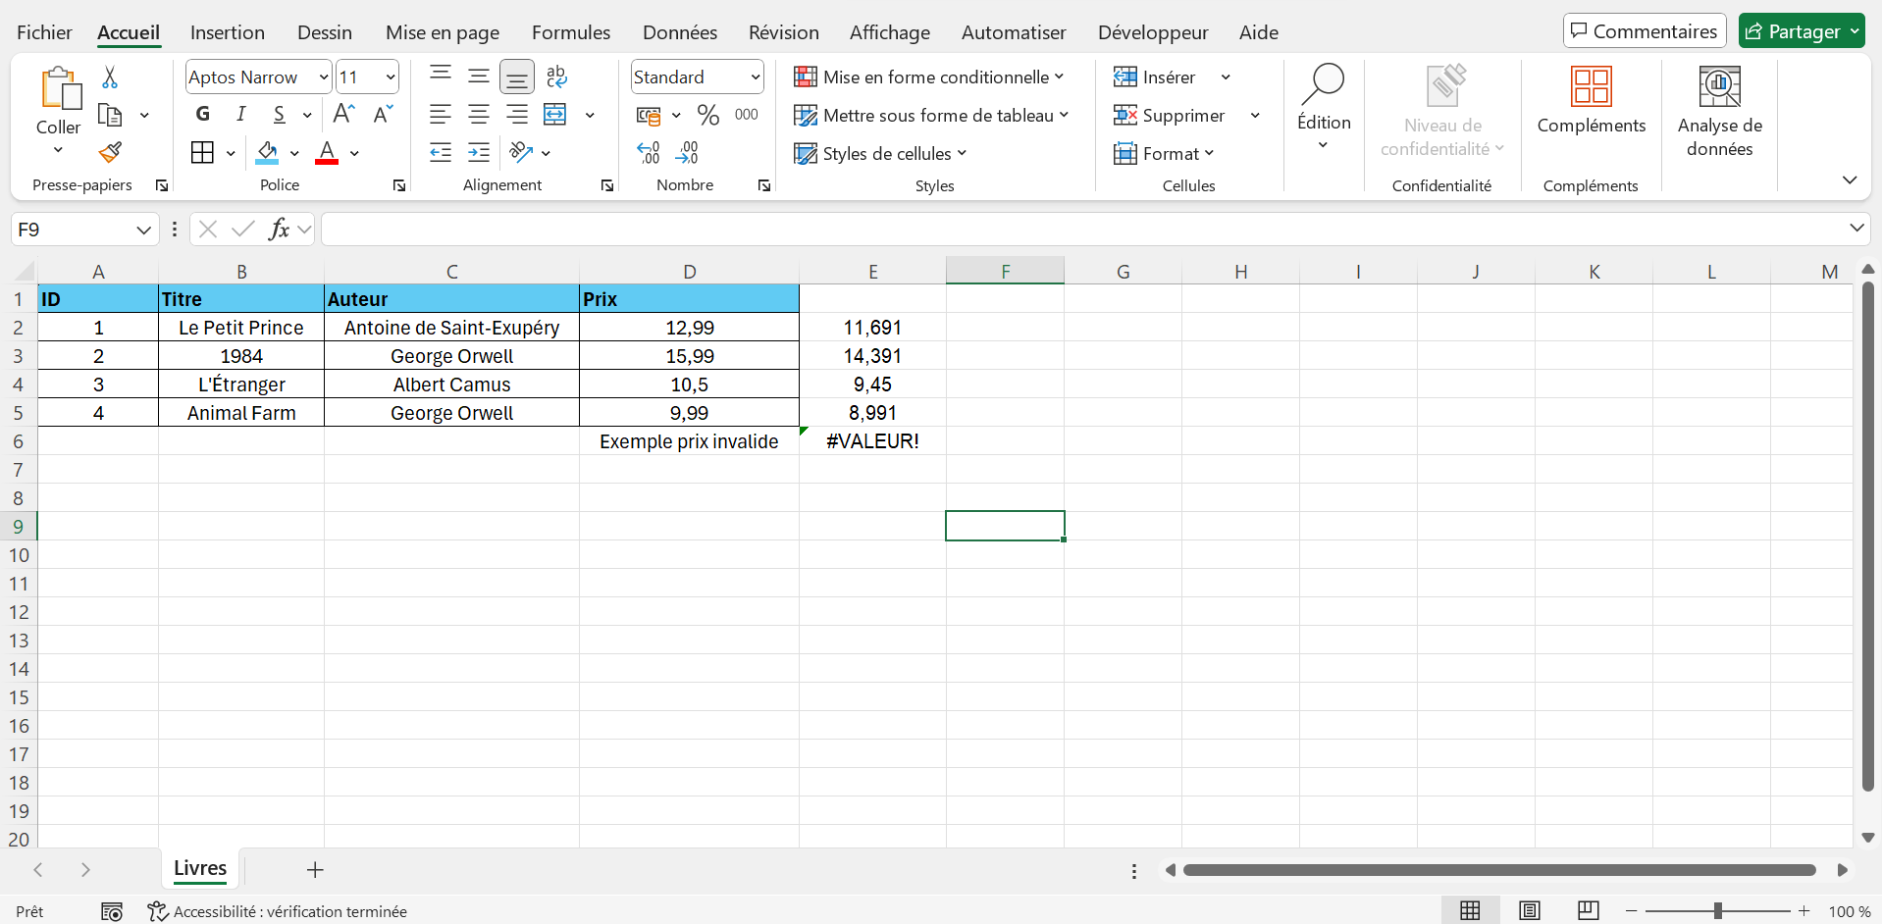The image size is (1882, 924).
Task: Decrease font size with the smaller A icon
Action: pyautogui.click(x=383, y=114)
